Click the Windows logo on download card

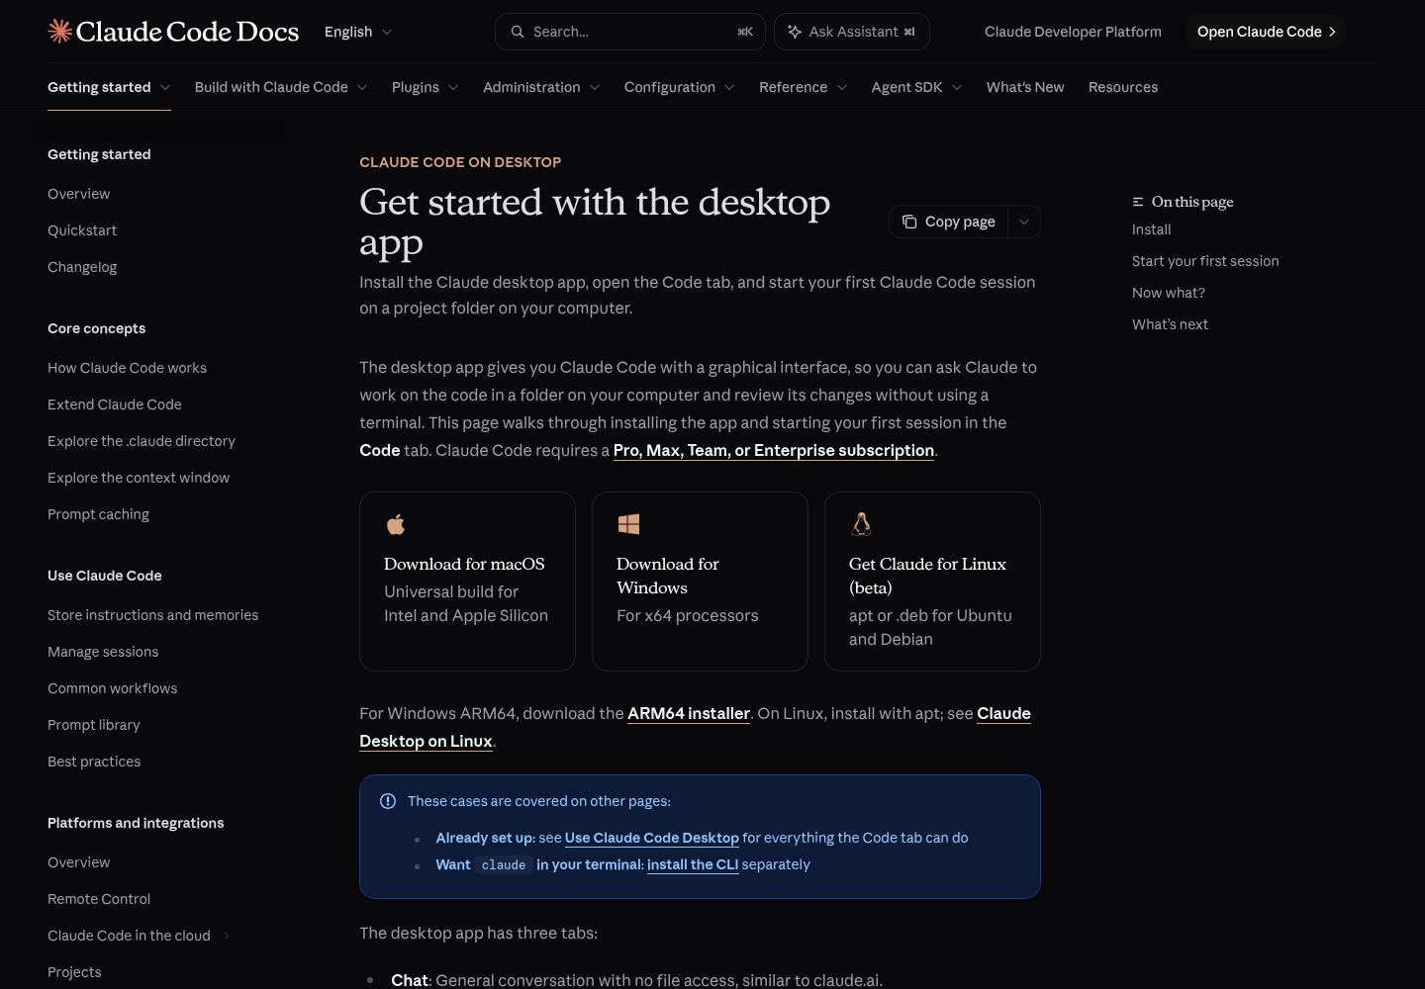click(x=628, y=524)
